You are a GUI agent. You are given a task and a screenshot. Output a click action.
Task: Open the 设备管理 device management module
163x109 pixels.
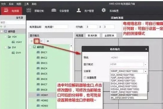point(60,11)
